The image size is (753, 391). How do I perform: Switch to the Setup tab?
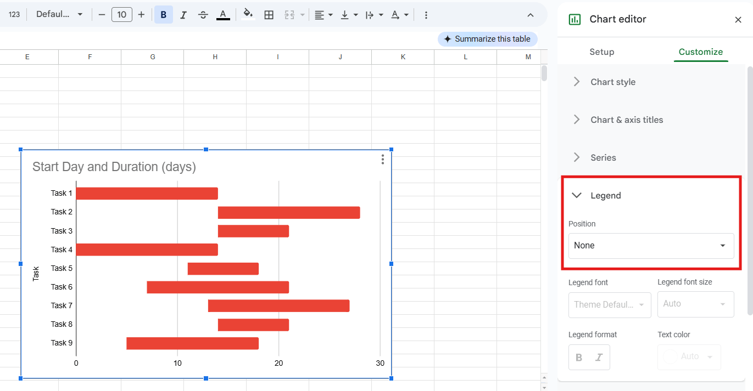tap(602, 52)
